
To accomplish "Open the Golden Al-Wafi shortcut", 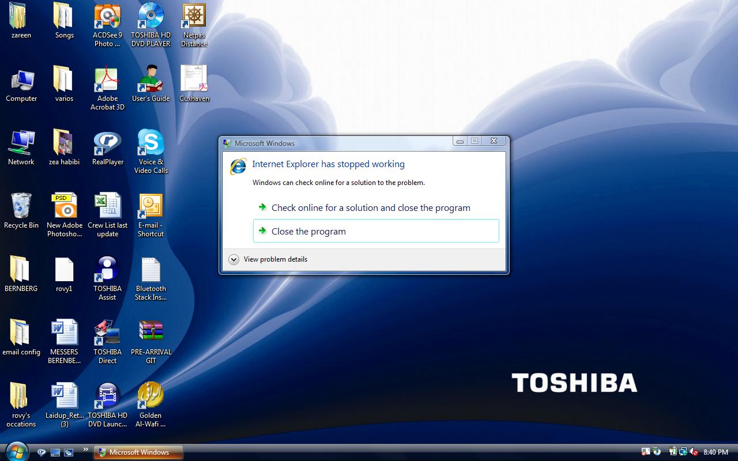I will click(x=150, y=405).
